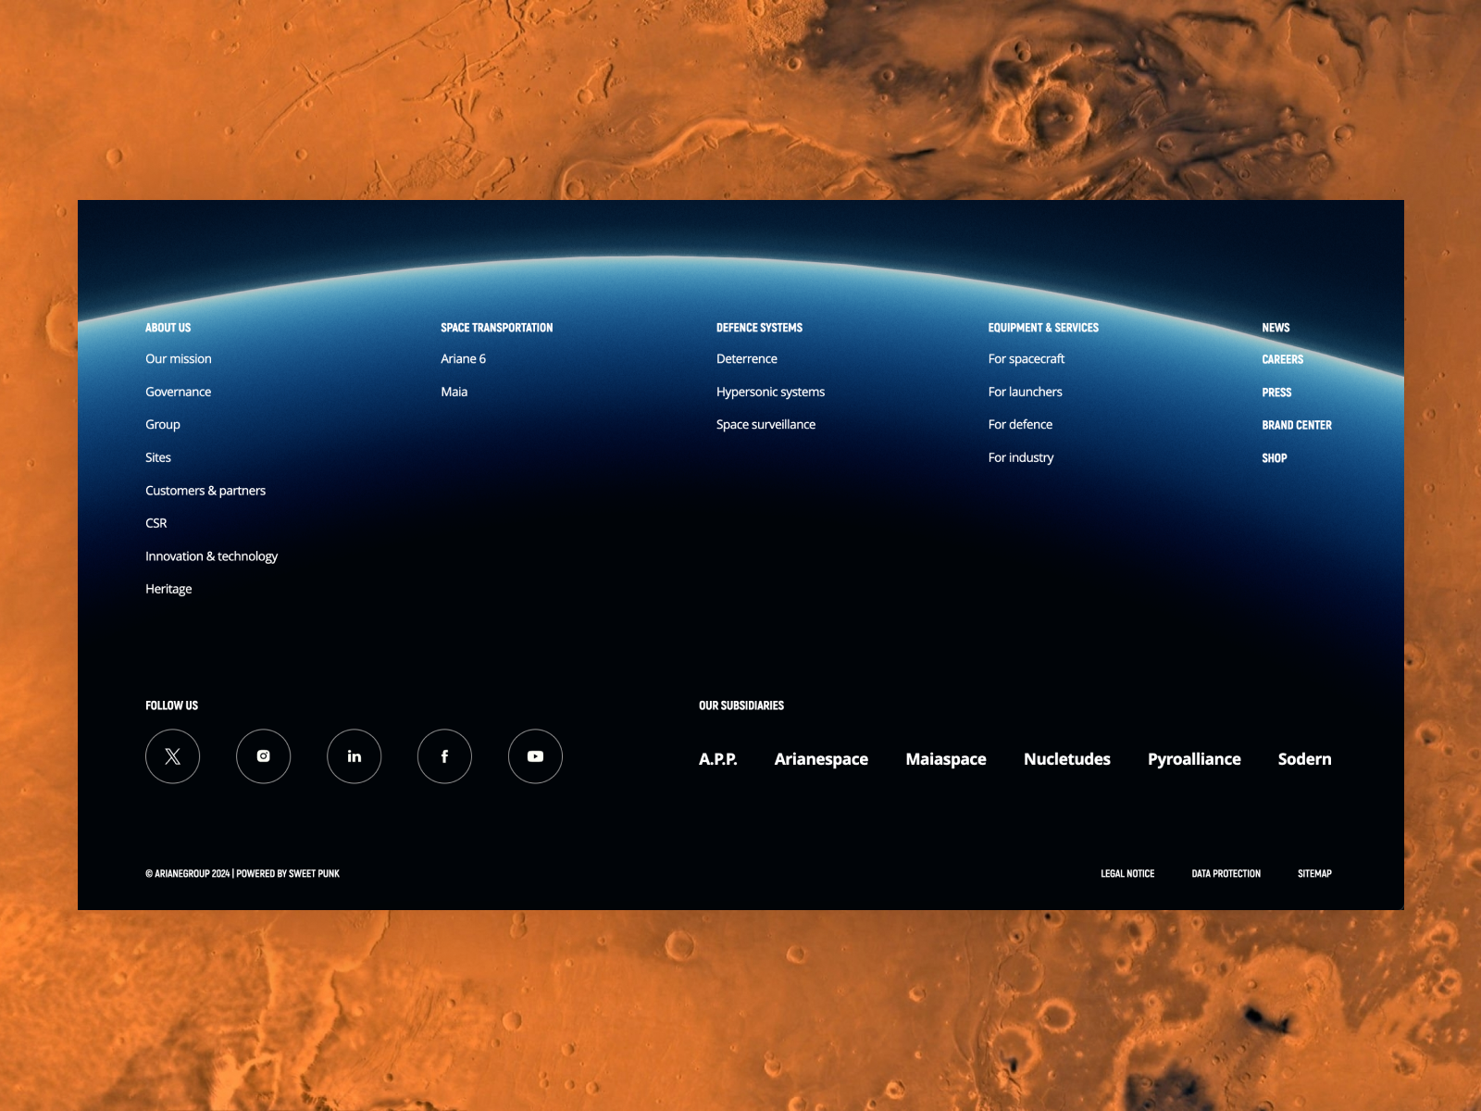Visit the Shop link

tap(1275, 458)
